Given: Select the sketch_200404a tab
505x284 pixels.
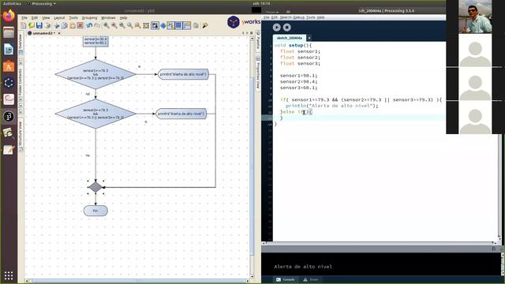Looking at the screenshot, I should coord(290,38).
